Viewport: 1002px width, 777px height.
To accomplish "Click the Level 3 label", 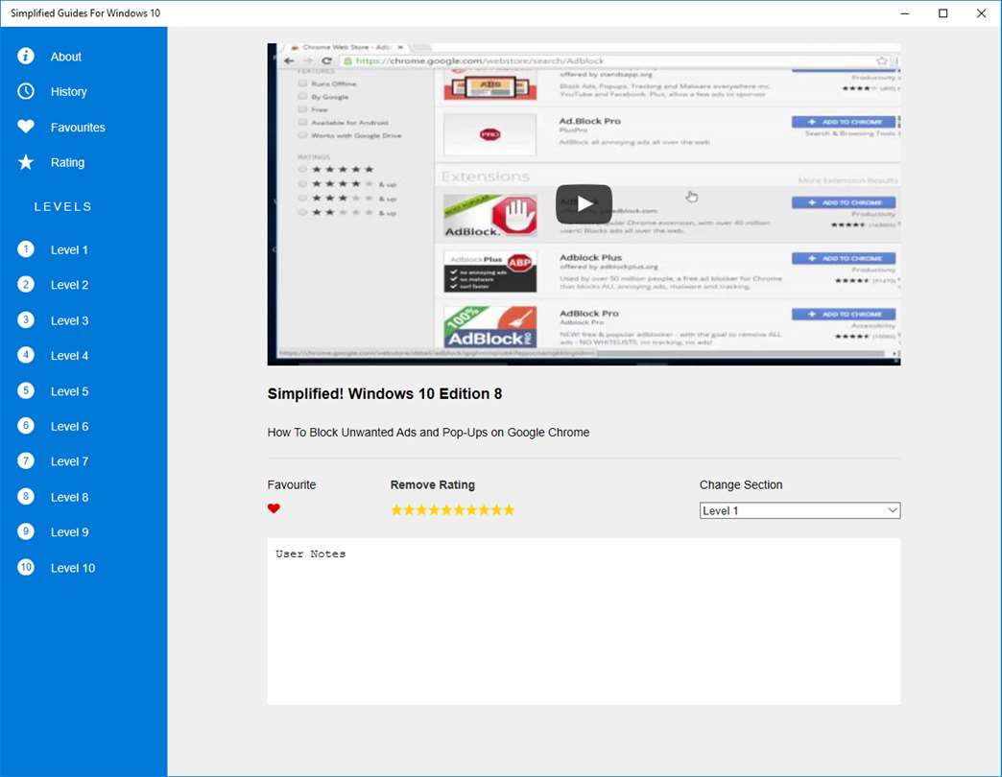I will coord(70,321).
